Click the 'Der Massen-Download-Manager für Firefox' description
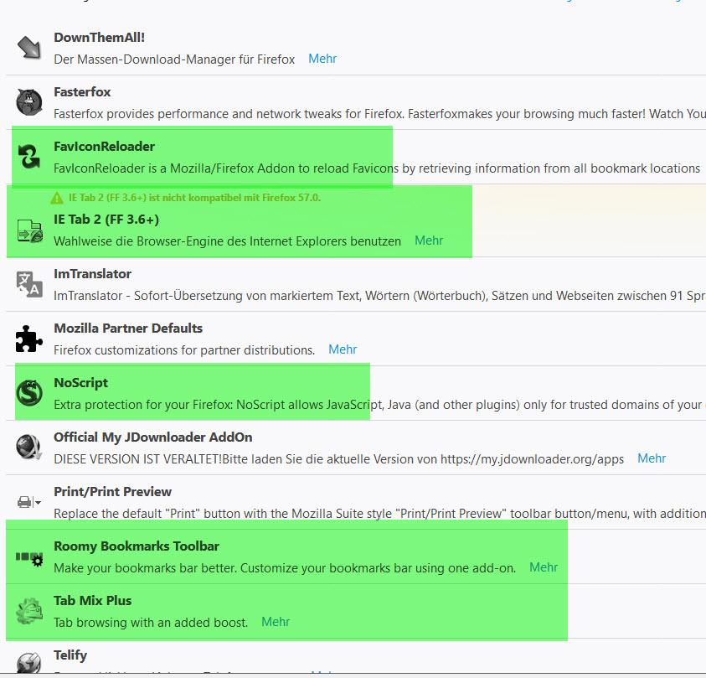The width and height of the screenshot is (706, 678). click(174, 60)
